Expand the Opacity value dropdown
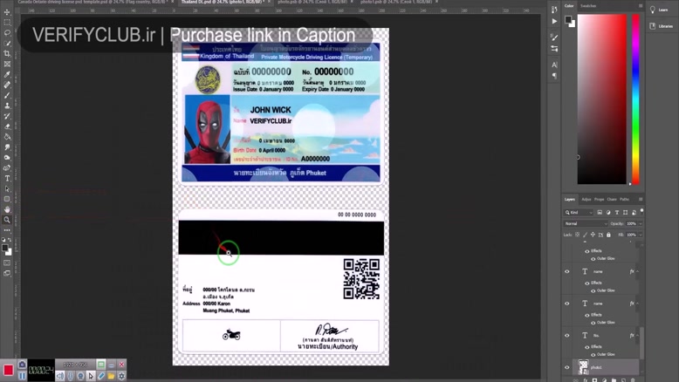The width and height of the screenshot is (679, 382). (x=639, y=223)
